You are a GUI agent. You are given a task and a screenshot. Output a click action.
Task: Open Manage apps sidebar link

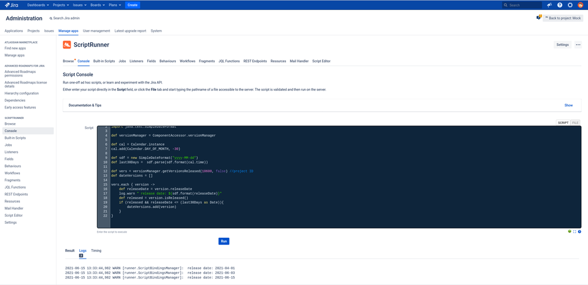tap(15, 55)
